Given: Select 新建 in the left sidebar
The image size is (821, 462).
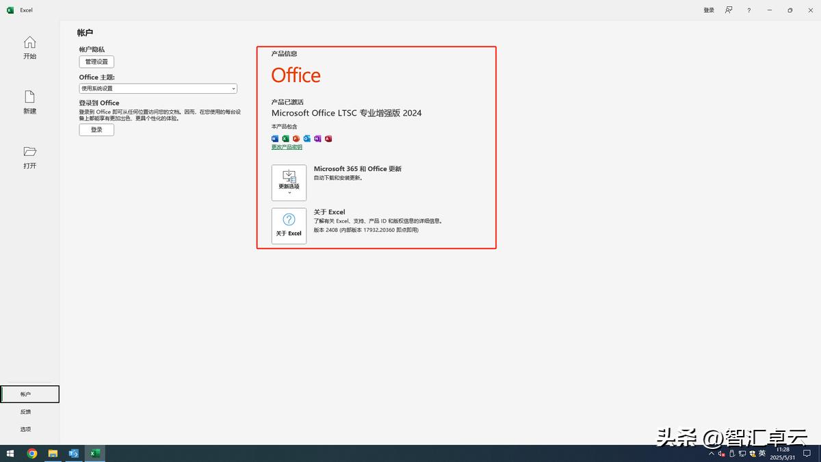Looking at the screenshot, I should point(29,103).
